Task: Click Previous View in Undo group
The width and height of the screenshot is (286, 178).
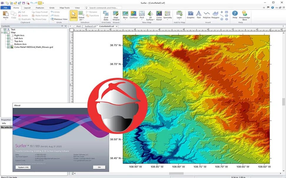Action: [59, 19]
